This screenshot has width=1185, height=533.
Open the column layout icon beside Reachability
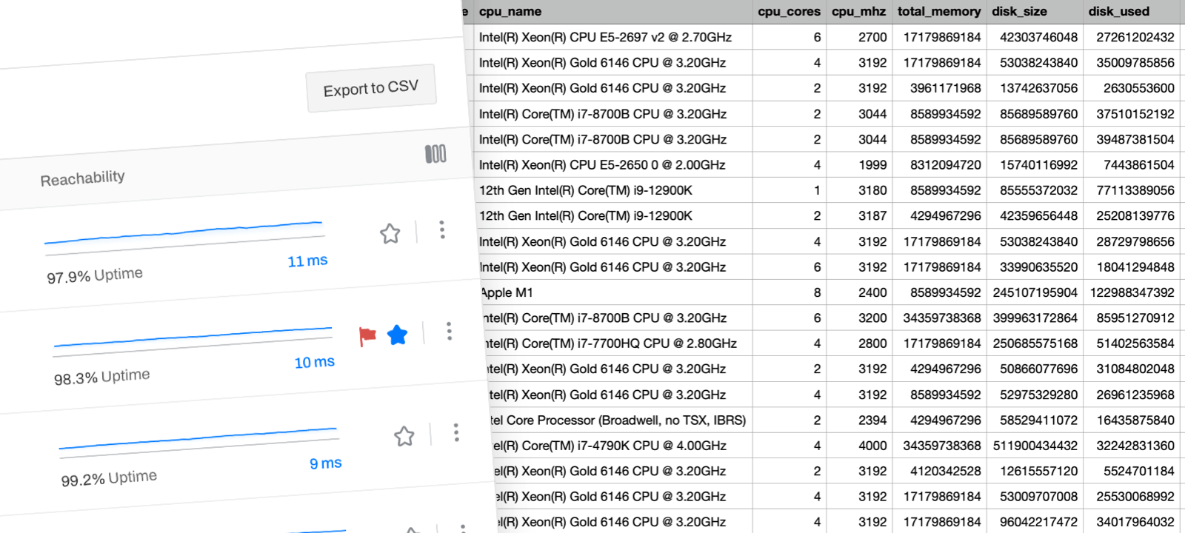pos(435,154)
